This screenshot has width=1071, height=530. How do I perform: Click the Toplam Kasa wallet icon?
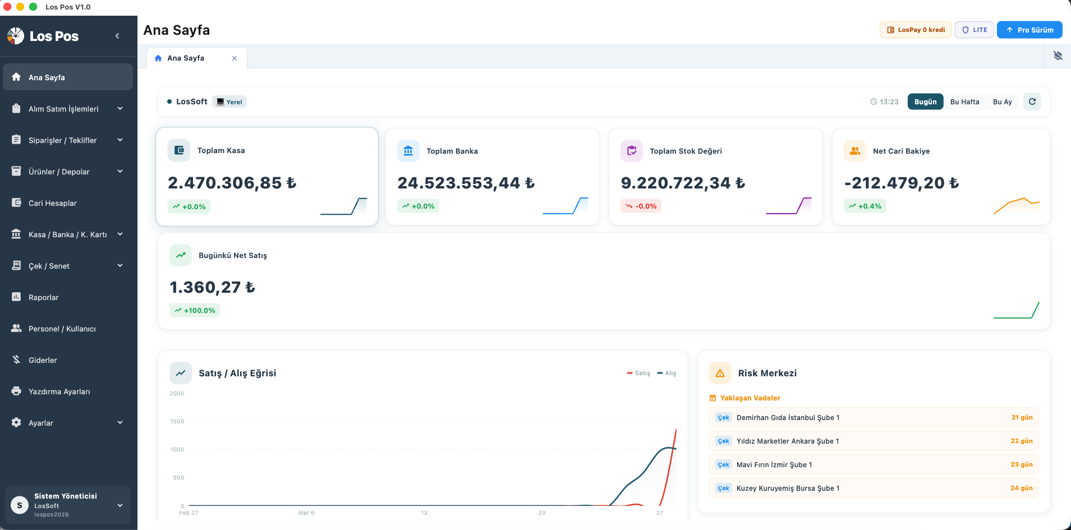pyautogui.click(x=179, y=150)
